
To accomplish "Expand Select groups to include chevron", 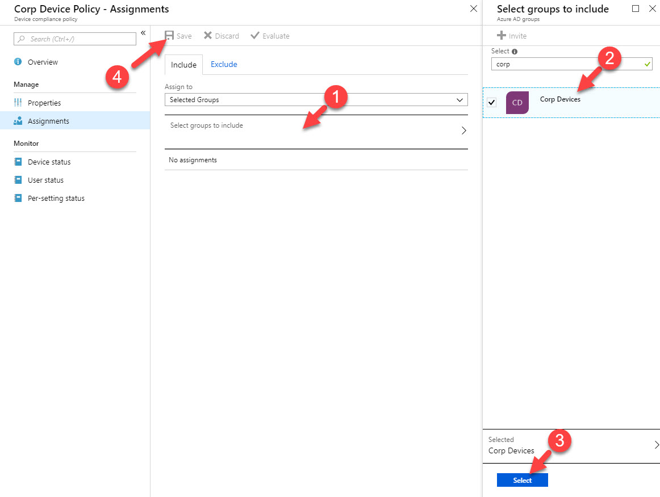I will point(463,130).
